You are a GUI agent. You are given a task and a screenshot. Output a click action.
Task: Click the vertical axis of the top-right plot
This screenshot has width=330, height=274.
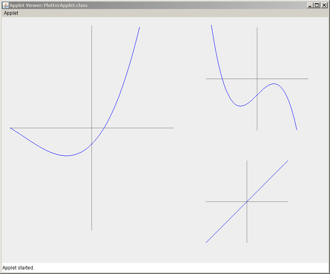(x=257, y=49)
